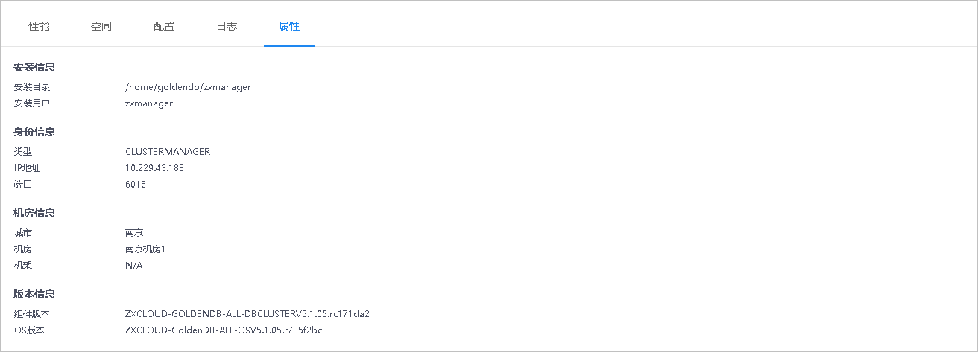The image size is (978, 352).
Task: Click the IP address 10.229.43.183
Action: click(154, 167)
